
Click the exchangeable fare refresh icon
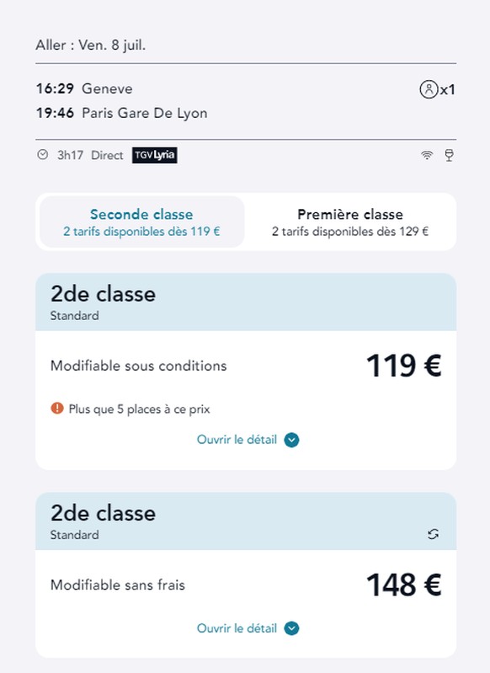click(433, 534)
